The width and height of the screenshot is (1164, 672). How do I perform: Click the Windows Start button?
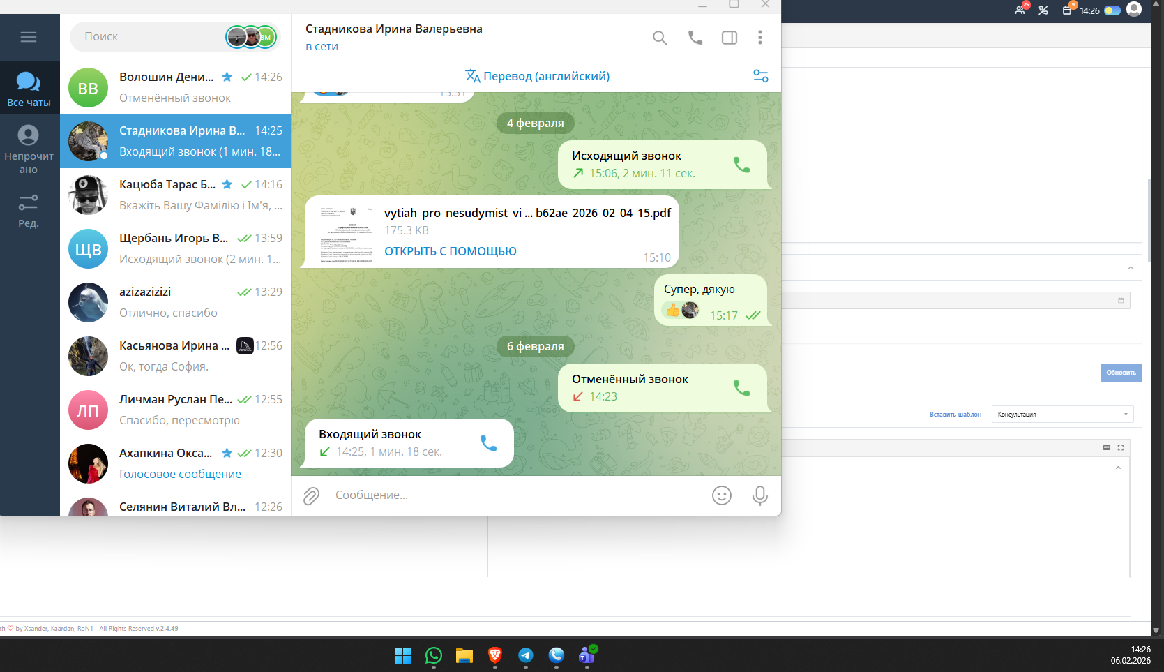[x=403, y=655]
